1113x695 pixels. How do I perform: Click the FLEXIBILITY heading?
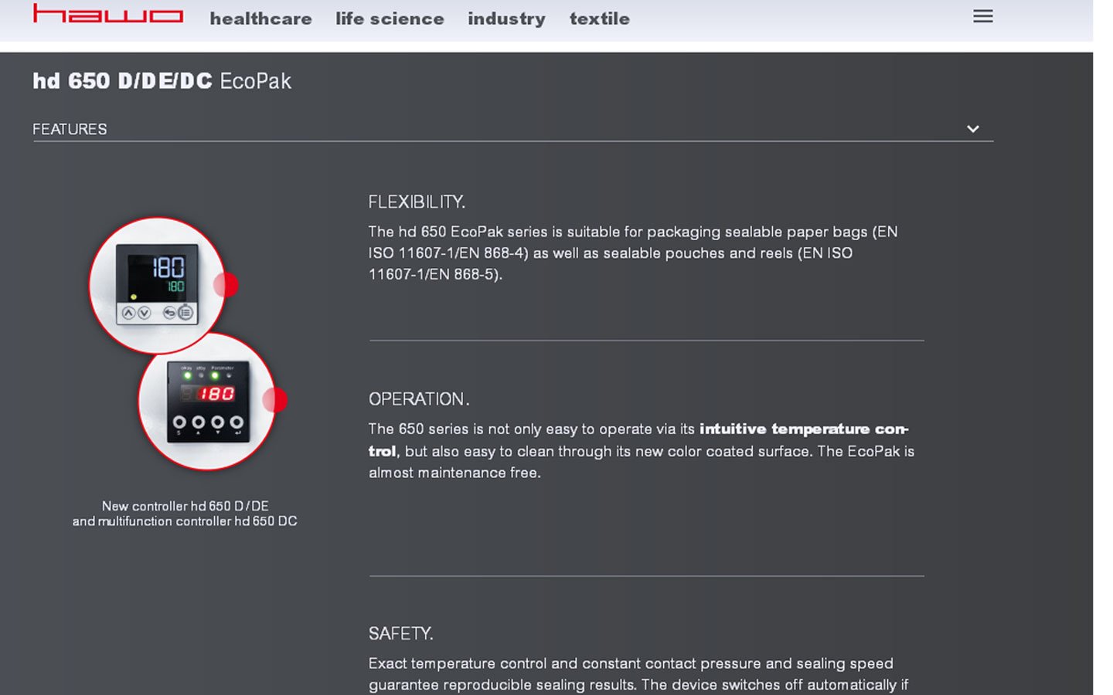coord(417,202)
